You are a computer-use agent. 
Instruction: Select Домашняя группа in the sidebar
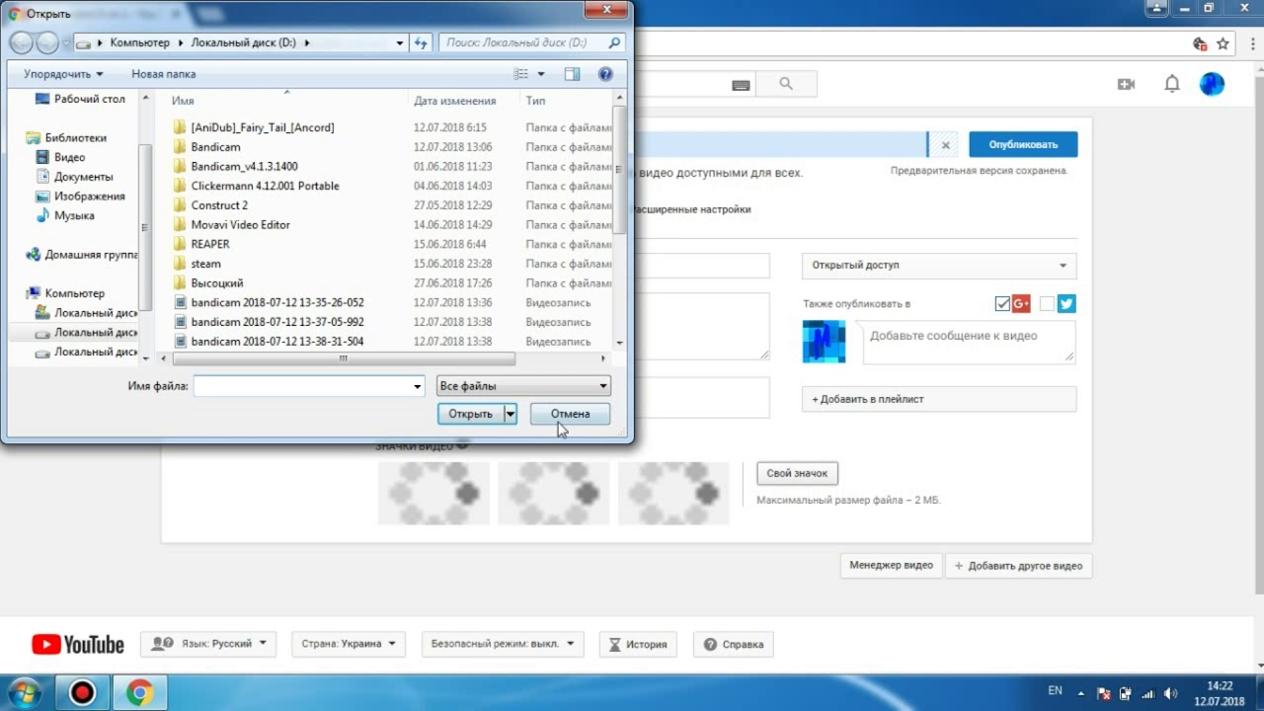coord(82,254)
